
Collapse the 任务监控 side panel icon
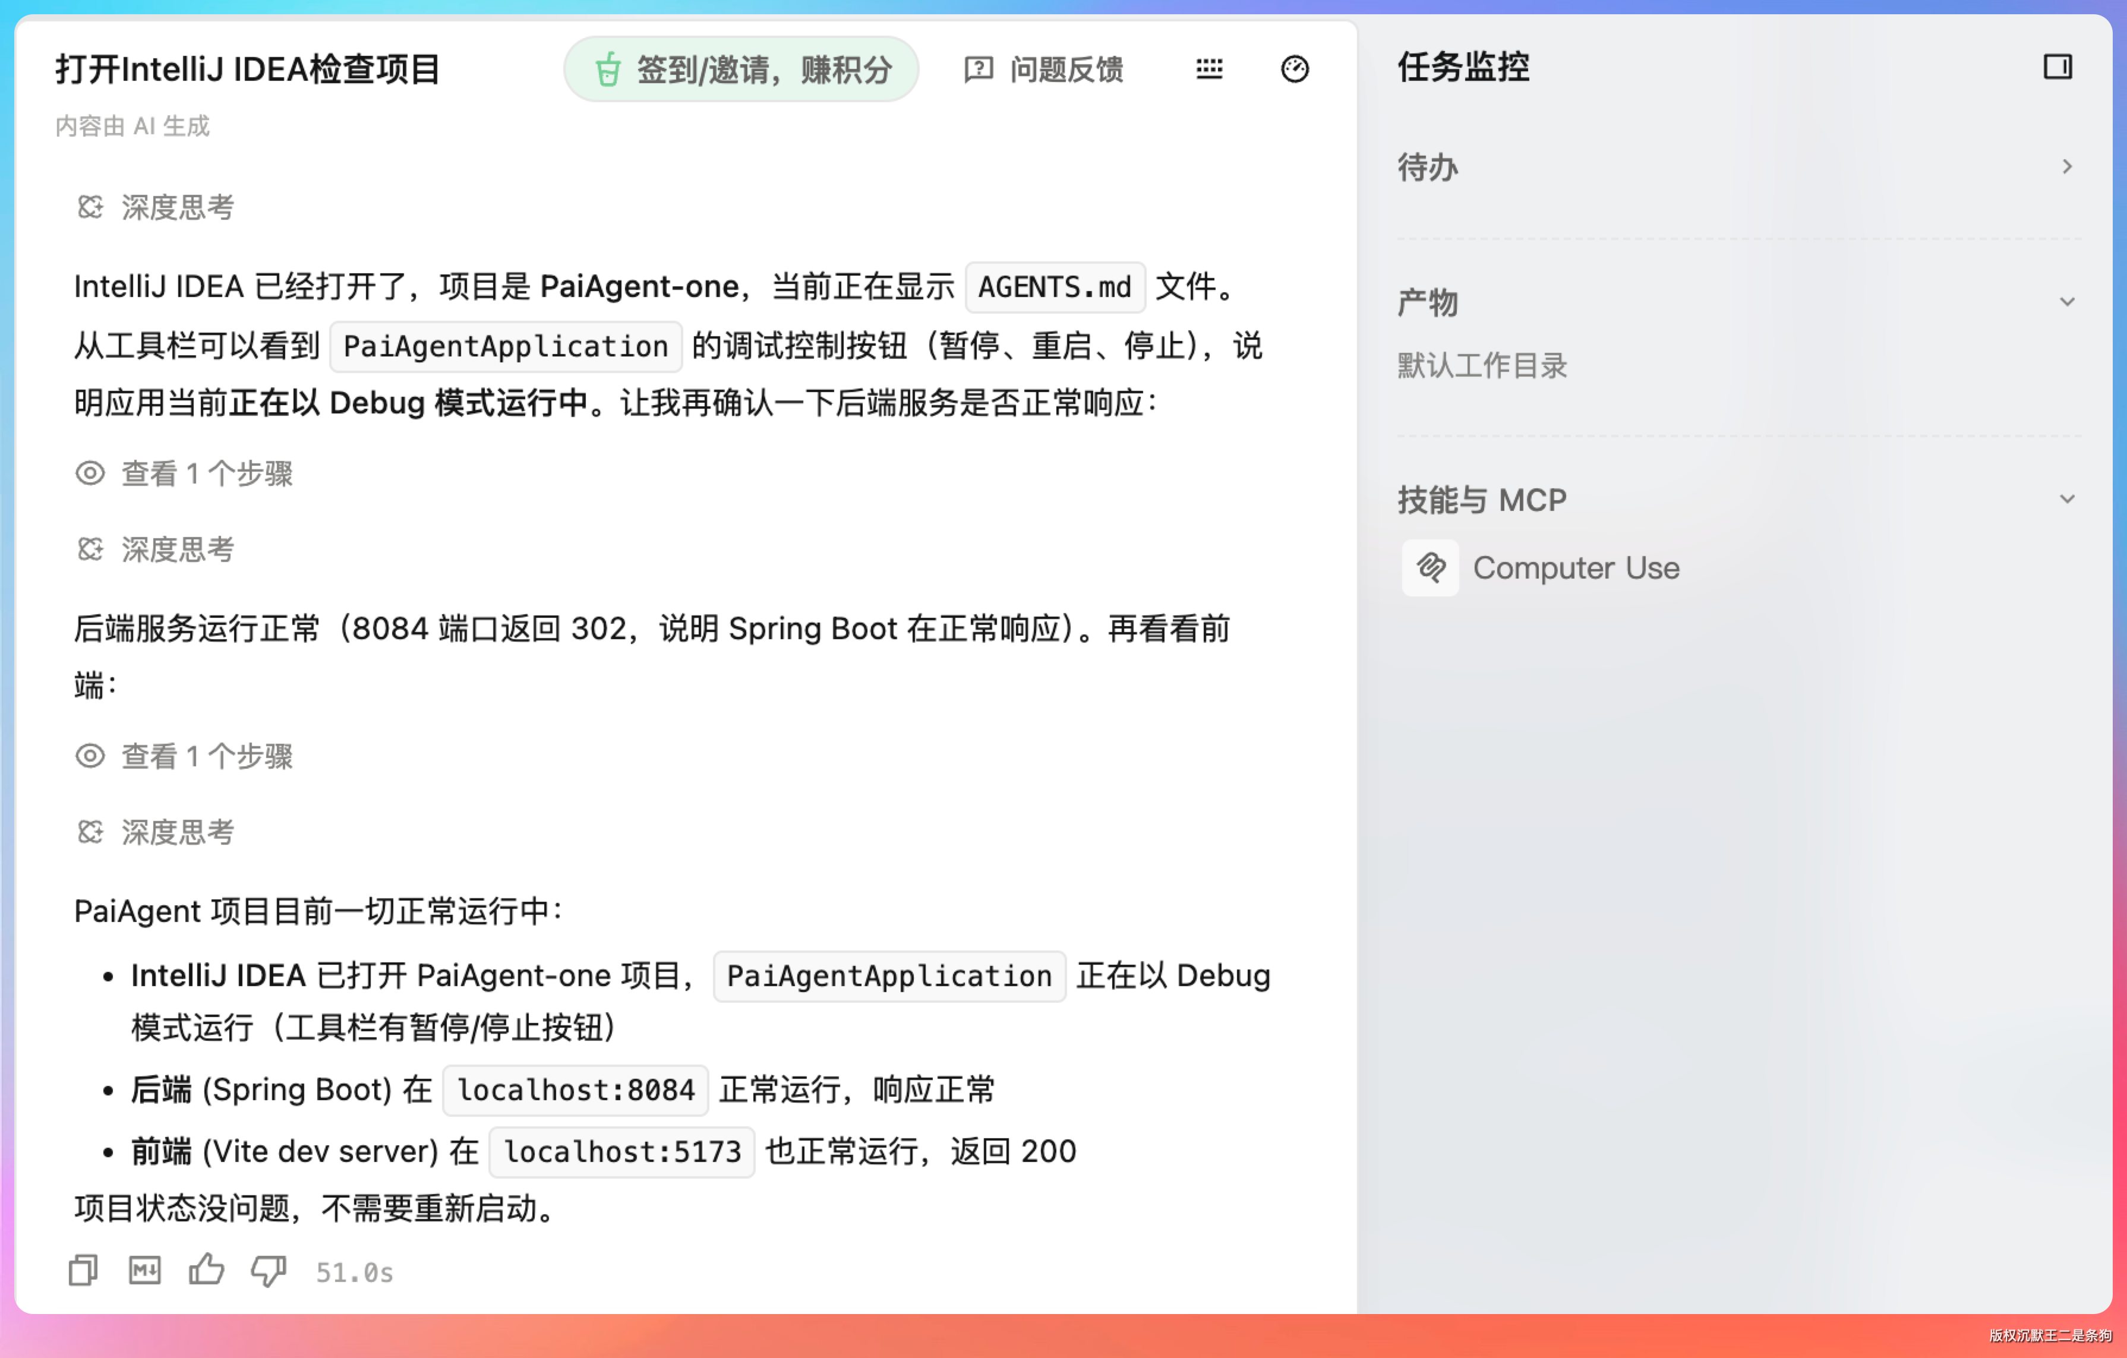pyautogui.click(x=2057, y=67)
